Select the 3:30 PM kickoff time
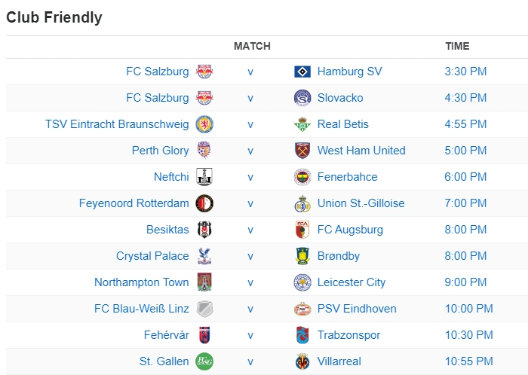528x375 pixels. [x=465, y=72]
